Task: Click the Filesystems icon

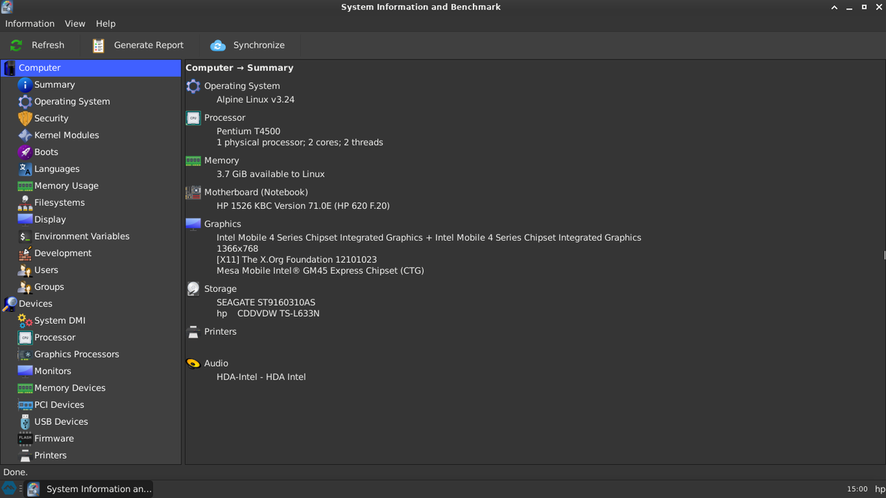Action: click(x=25, y=203)
